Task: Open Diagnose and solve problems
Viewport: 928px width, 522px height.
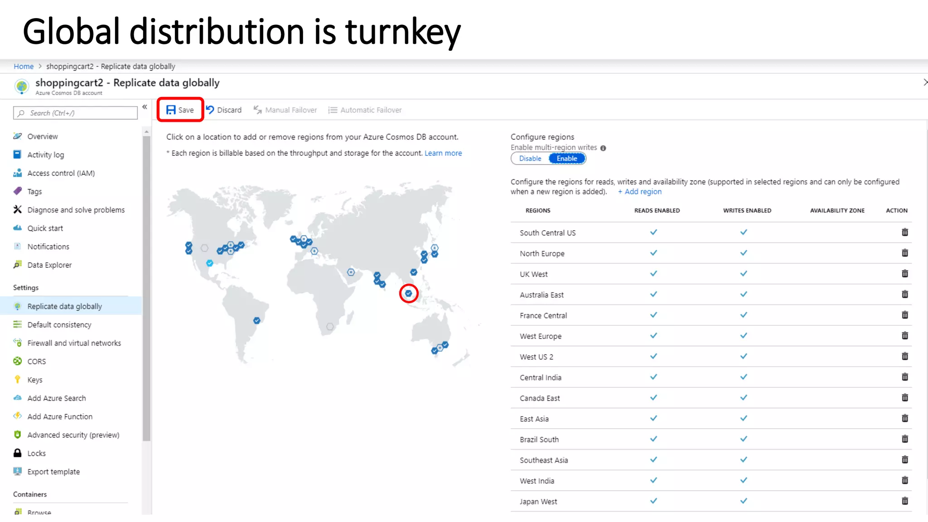Action: click(76, 210)
